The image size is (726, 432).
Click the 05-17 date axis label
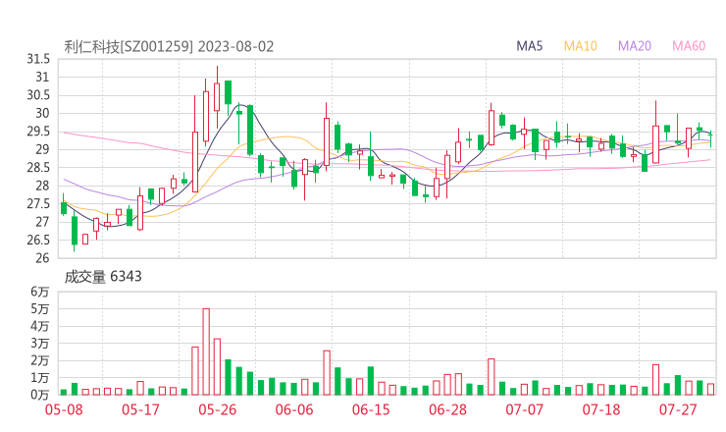point(140,409)
